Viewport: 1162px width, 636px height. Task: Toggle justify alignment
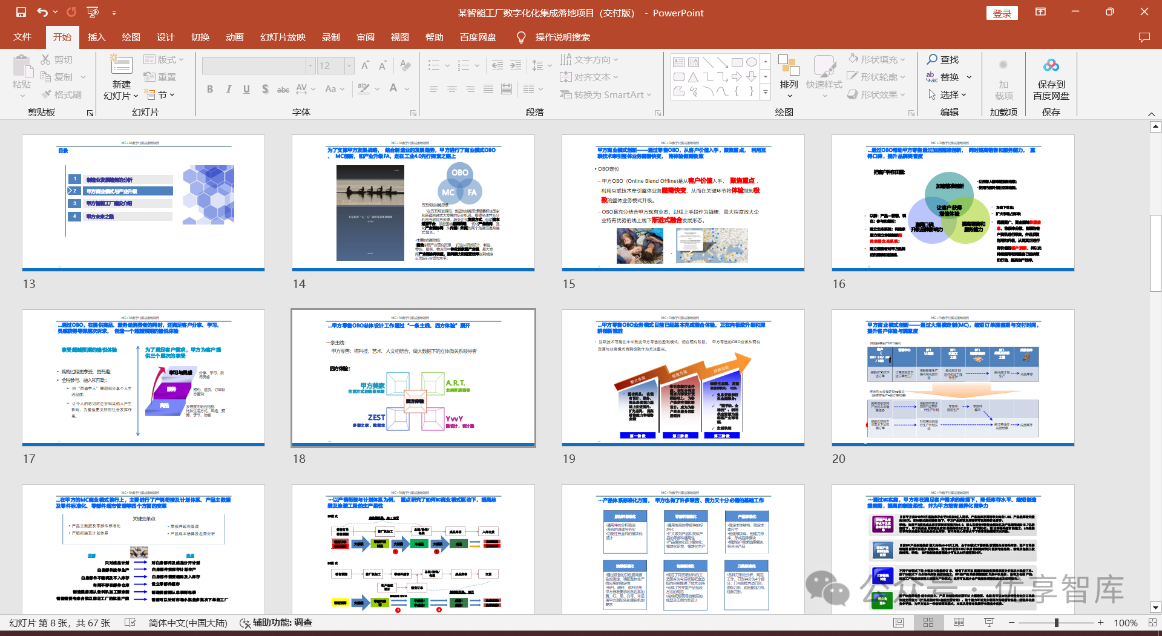pyautogui.click(x=488, y=89)
